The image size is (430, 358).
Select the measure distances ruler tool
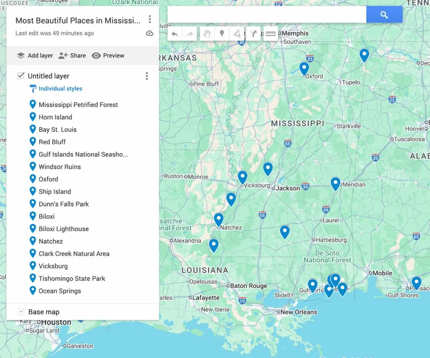[271, 34]
